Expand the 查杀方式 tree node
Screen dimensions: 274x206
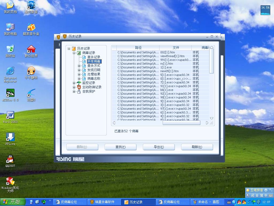pos(79,66)
